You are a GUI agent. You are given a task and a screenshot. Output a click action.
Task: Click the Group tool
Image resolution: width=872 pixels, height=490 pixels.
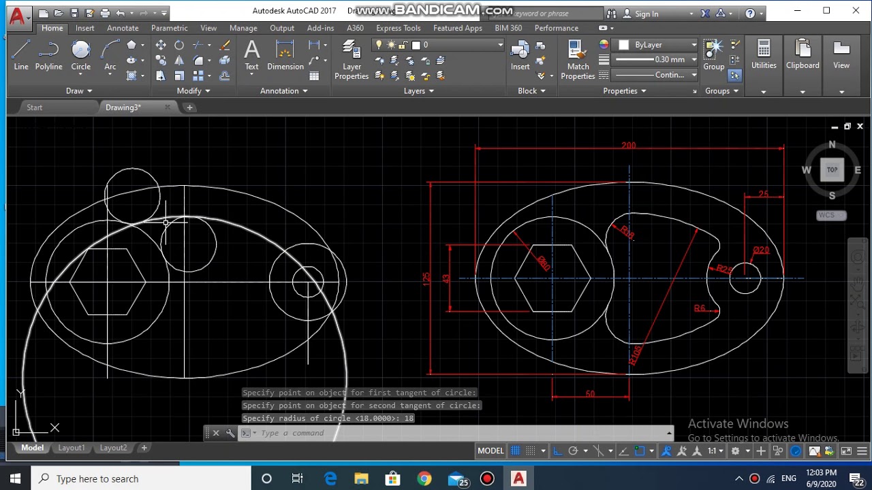(713, 55)
